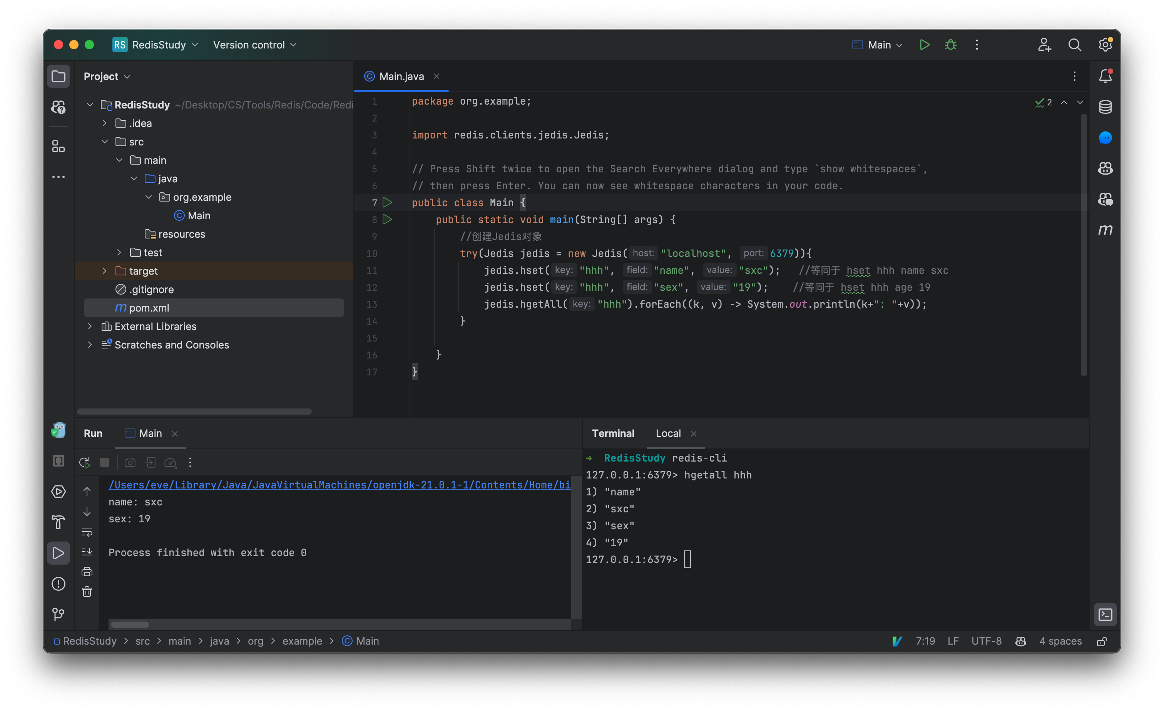
Task: Open the Main run configuration dropdown
Action: click(x=877, y=44)
